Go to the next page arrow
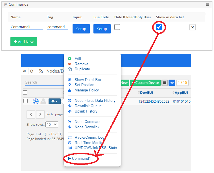This screenshot has width=214, height=173. tap(40, 114)
